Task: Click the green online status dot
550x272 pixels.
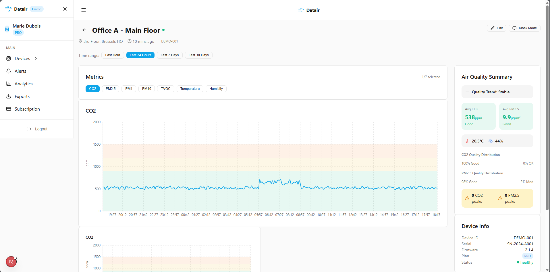Action: coord(163,30)
